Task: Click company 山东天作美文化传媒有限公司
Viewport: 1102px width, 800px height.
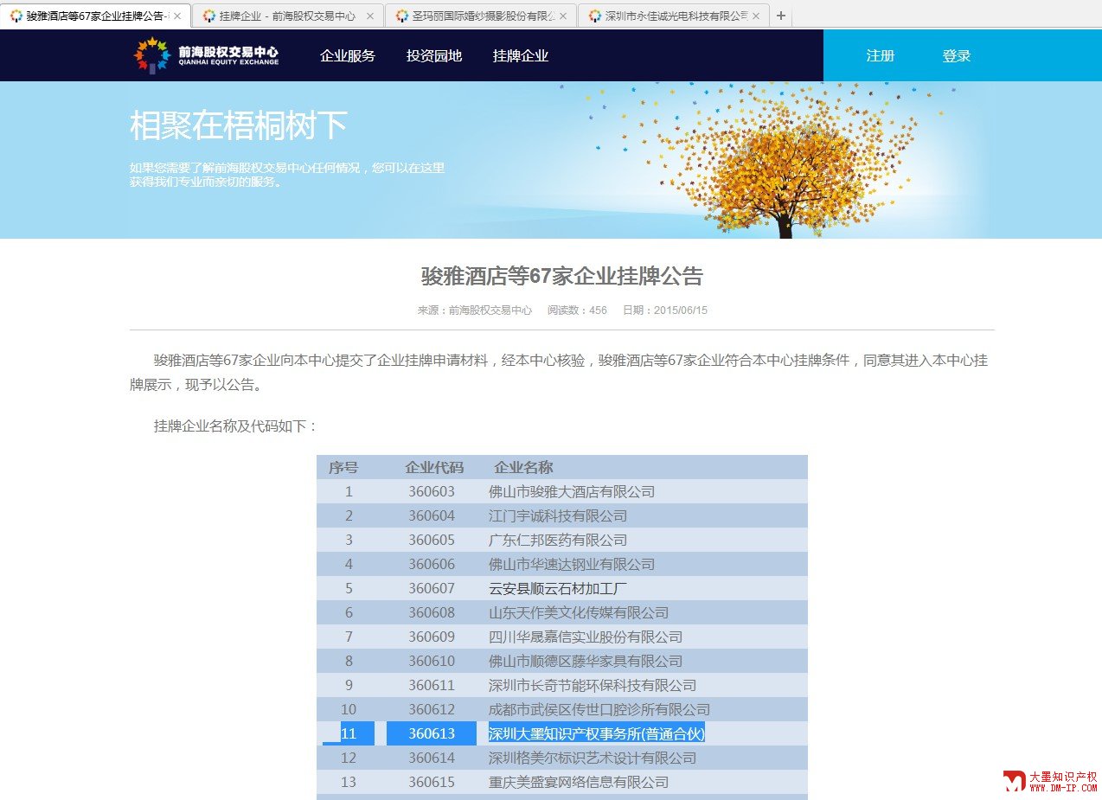Action: [579, 612]
